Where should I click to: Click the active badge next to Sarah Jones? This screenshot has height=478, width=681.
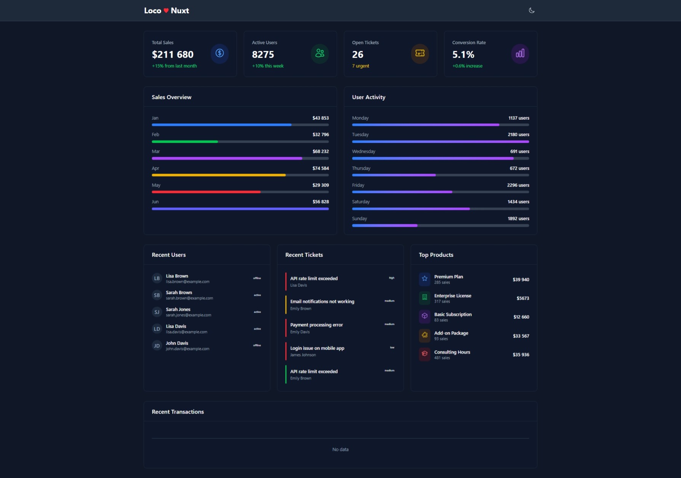pyautogui.click(x=257, y=312)
